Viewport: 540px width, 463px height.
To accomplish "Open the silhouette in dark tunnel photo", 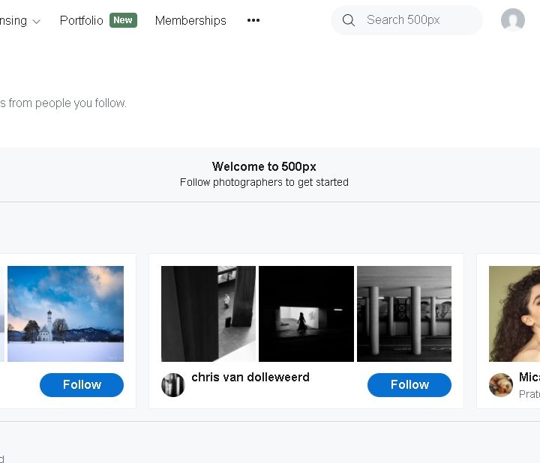I will click(x=306, y=314).
